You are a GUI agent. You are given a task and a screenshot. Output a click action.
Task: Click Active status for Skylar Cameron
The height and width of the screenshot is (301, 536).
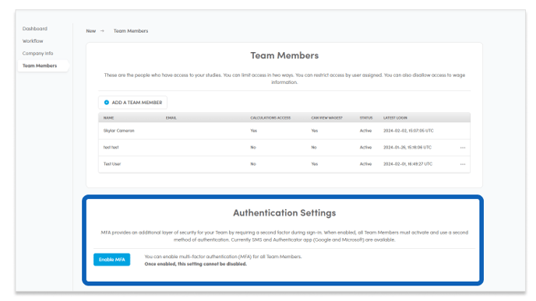coord(365,131)
